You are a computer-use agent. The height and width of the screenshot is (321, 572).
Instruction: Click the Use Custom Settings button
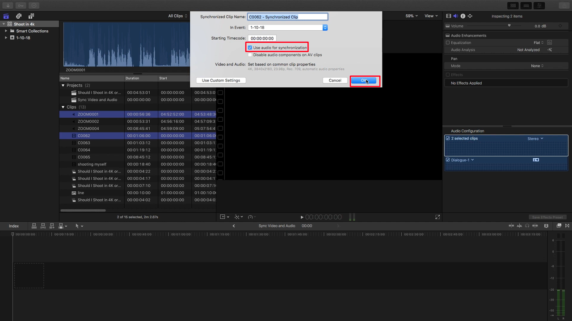click(220, 80)
